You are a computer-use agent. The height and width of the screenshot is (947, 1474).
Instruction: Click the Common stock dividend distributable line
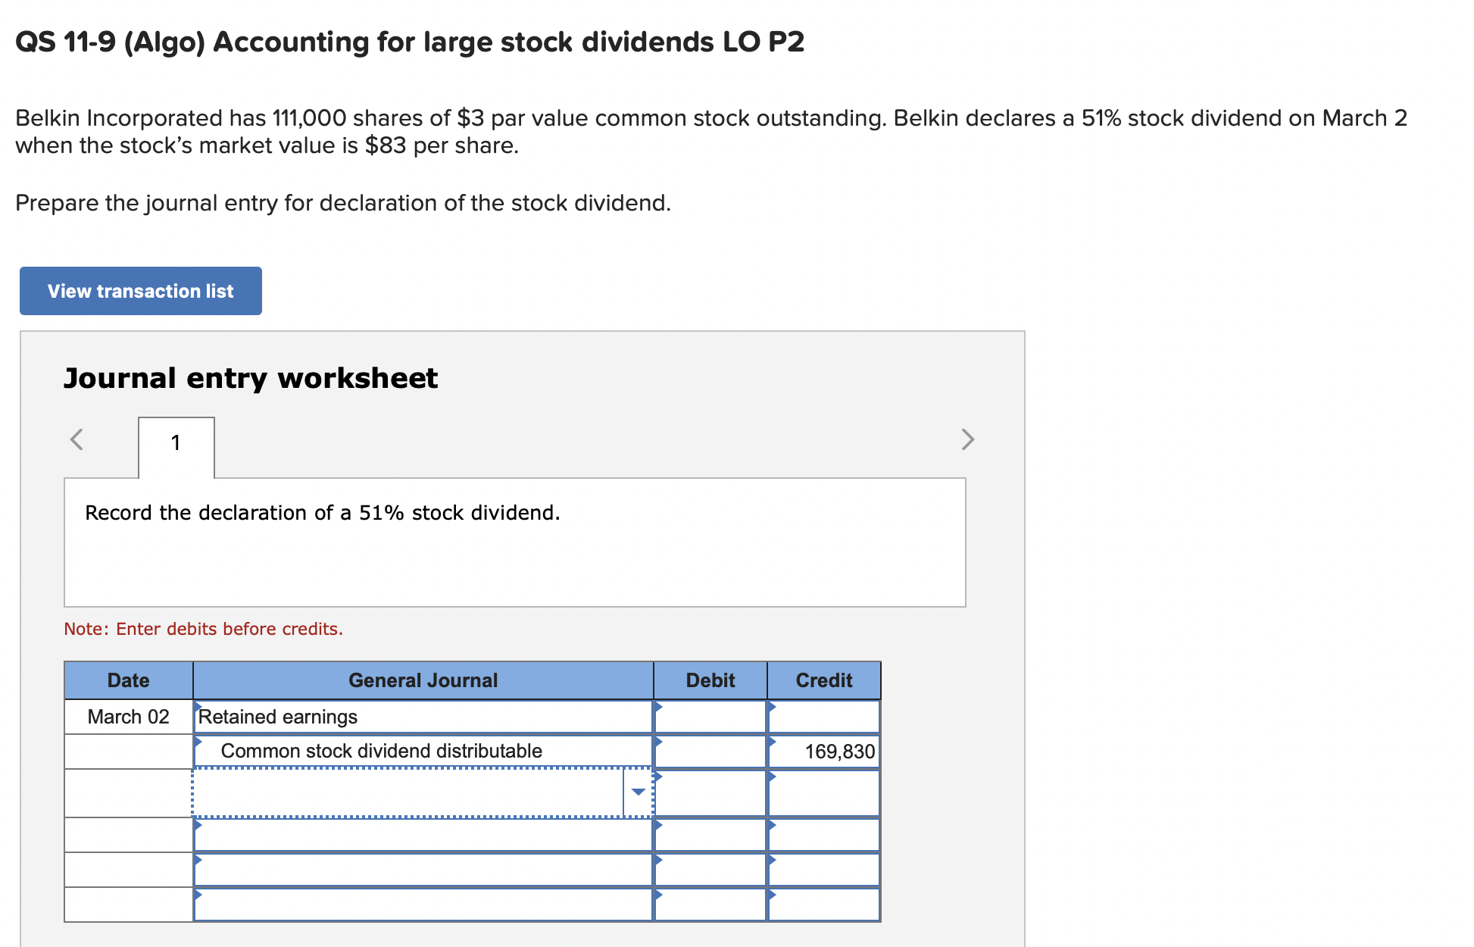tap(383, 751)
